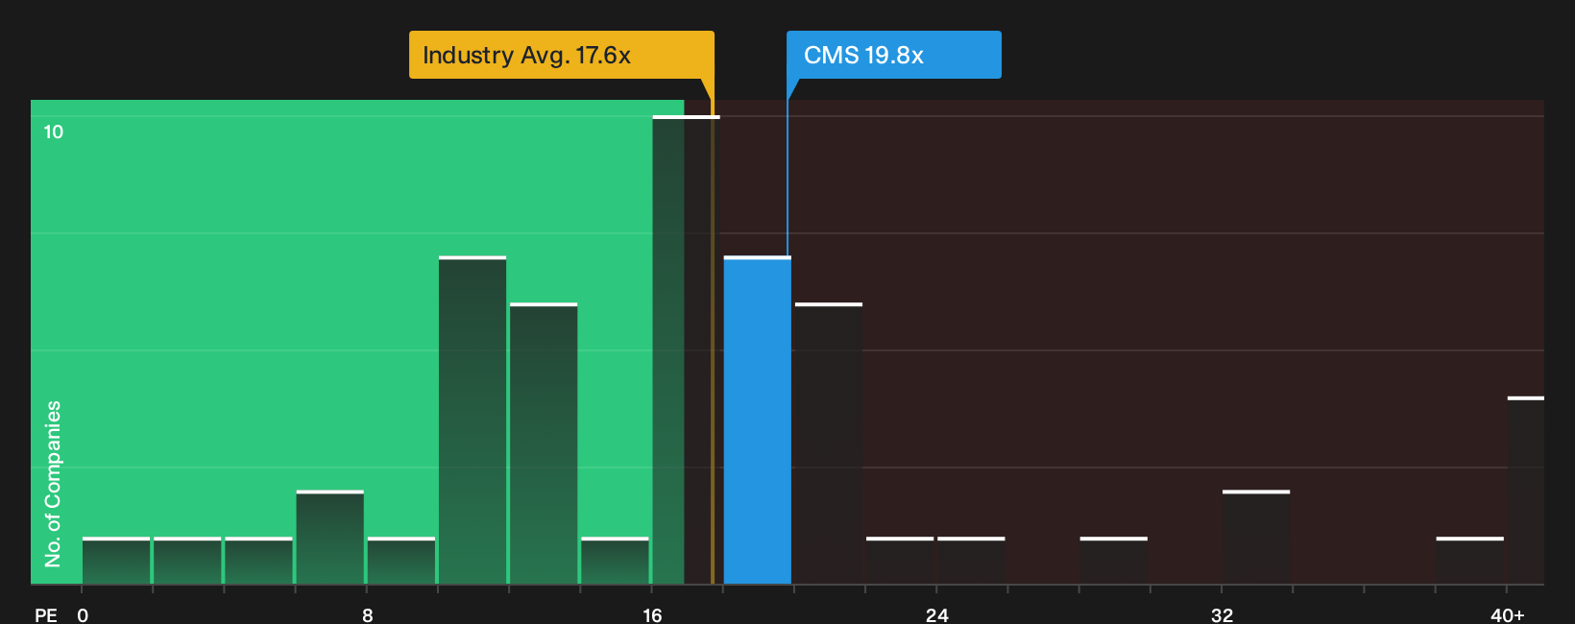Click the CMS 19.8x label
Image resolution: width=1575 pixels, height=624 pixels.
894,55
